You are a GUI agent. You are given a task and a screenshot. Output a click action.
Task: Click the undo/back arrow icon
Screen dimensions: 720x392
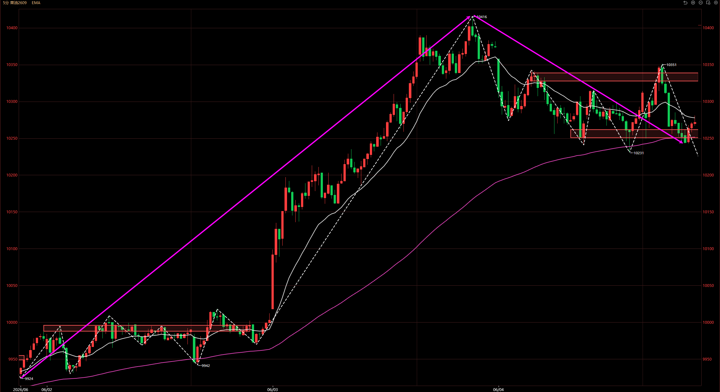[x=685, y=3]
